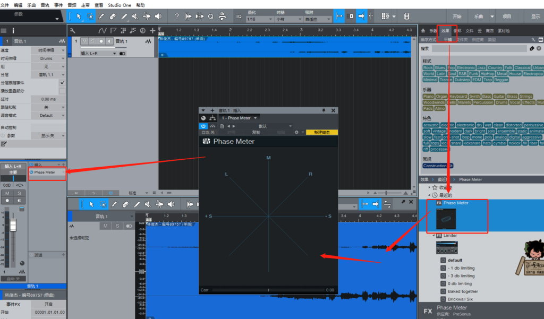Open the 项目 page button
This screenshot has width=544, height=319.
tap(507, 16)
